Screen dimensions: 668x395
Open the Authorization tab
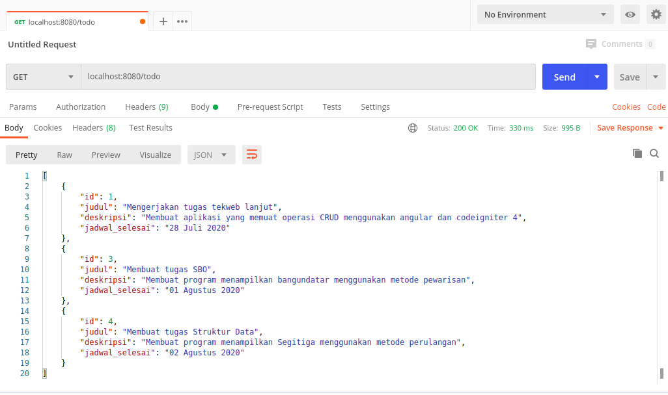point(81,107)
